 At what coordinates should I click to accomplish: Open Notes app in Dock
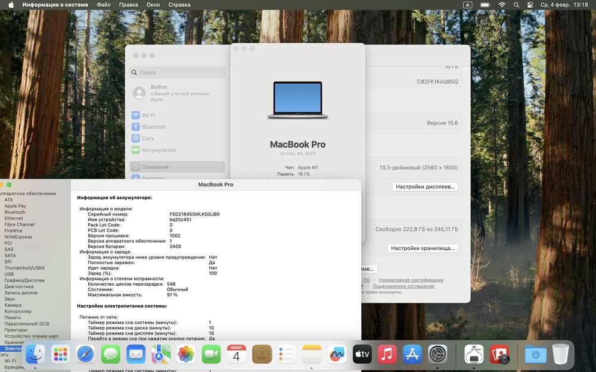[312, 355]
